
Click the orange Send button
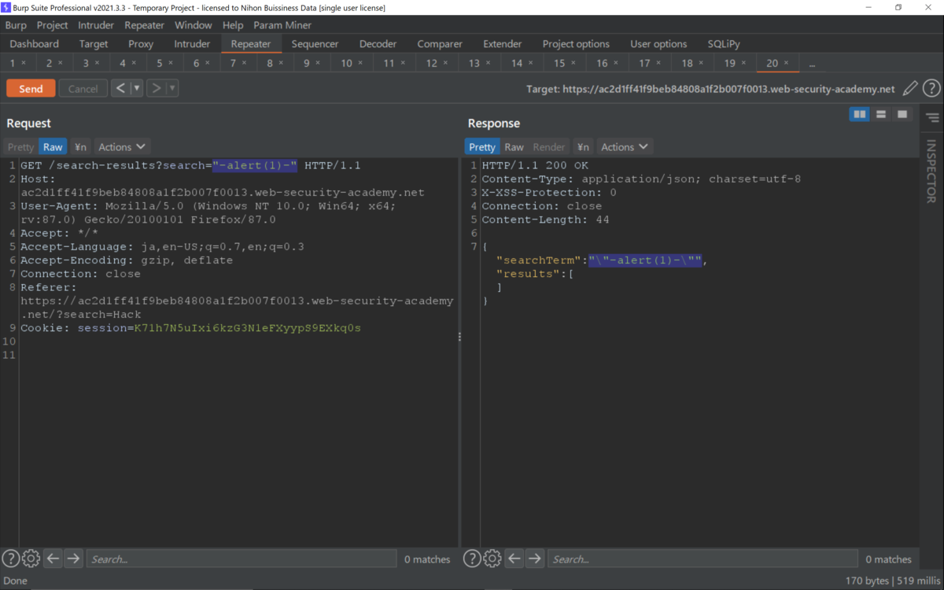click(x=31, y=88)
